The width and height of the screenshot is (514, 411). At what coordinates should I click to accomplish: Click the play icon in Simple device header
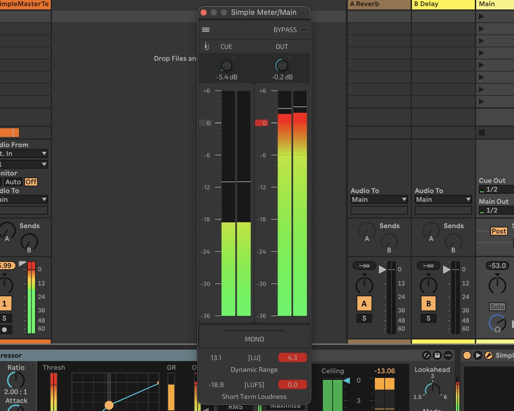tap(478, 355)
